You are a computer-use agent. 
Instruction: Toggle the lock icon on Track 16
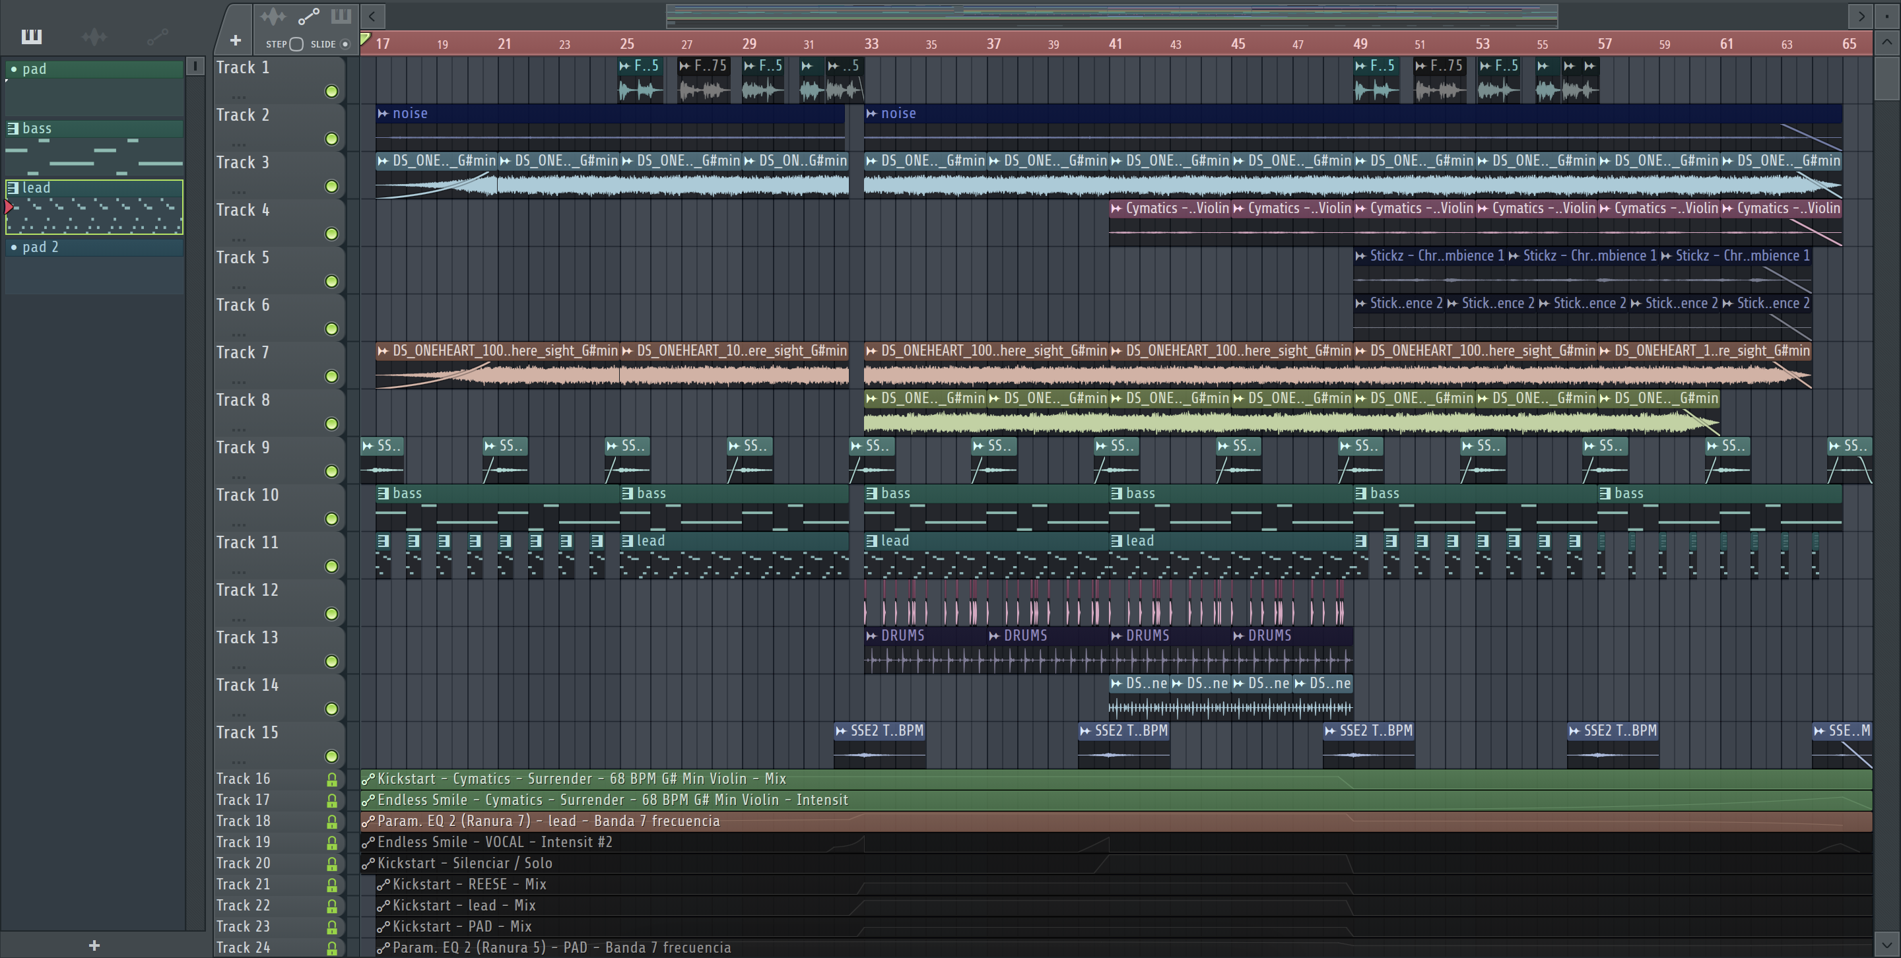(x=332, y=779)
